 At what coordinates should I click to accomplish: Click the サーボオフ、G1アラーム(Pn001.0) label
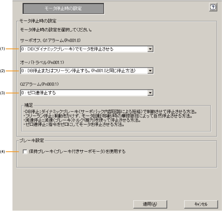pos(50,41)
